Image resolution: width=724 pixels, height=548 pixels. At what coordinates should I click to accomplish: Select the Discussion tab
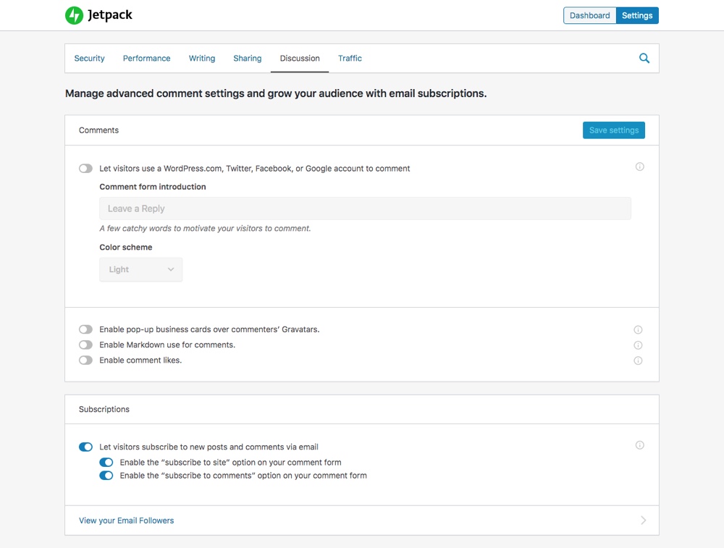(x=300, y=58)
